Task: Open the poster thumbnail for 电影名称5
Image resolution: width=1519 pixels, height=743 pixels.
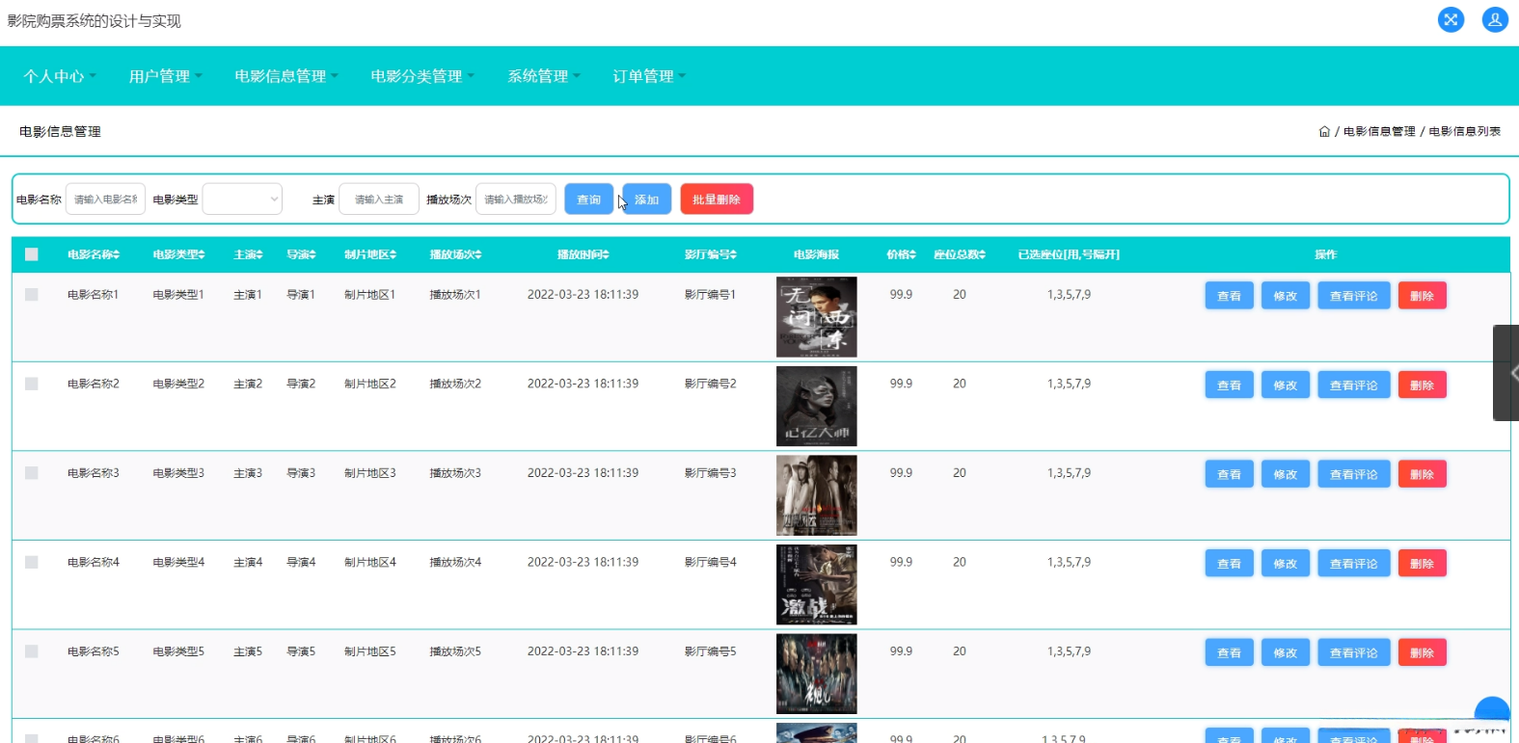Action: (x=817, y=674)
